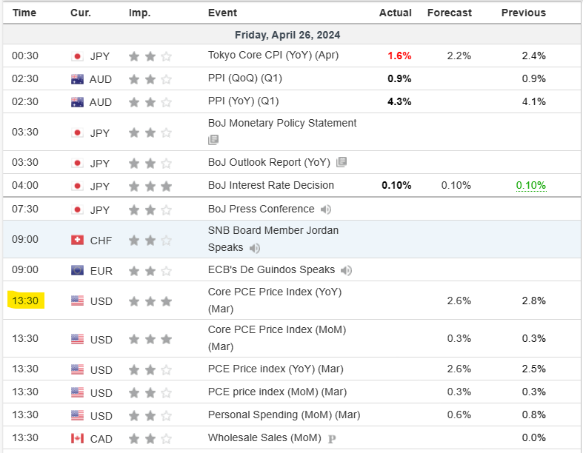The image size is (583, 453).
Task: Click speaker icon beside ECB's De Guindos Speaks
Action: (x=346, y=270)
